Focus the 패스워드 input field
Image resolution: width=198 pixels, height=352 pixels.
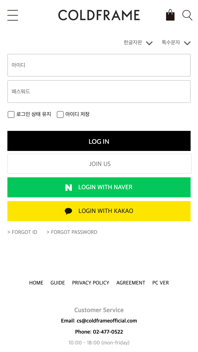click(x=99, y=92)
